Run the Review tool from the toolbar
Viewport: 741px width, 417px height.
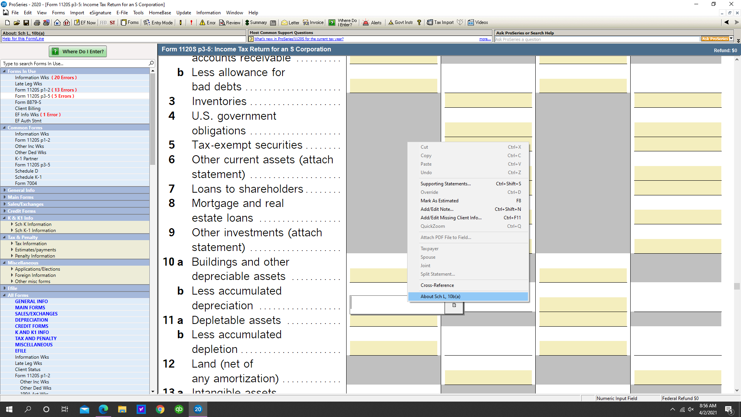coord(229,22)
